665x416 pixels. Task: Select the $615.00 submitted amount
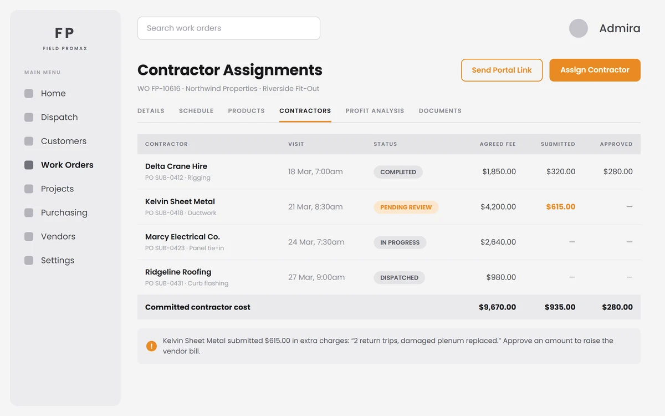[560, 207]
